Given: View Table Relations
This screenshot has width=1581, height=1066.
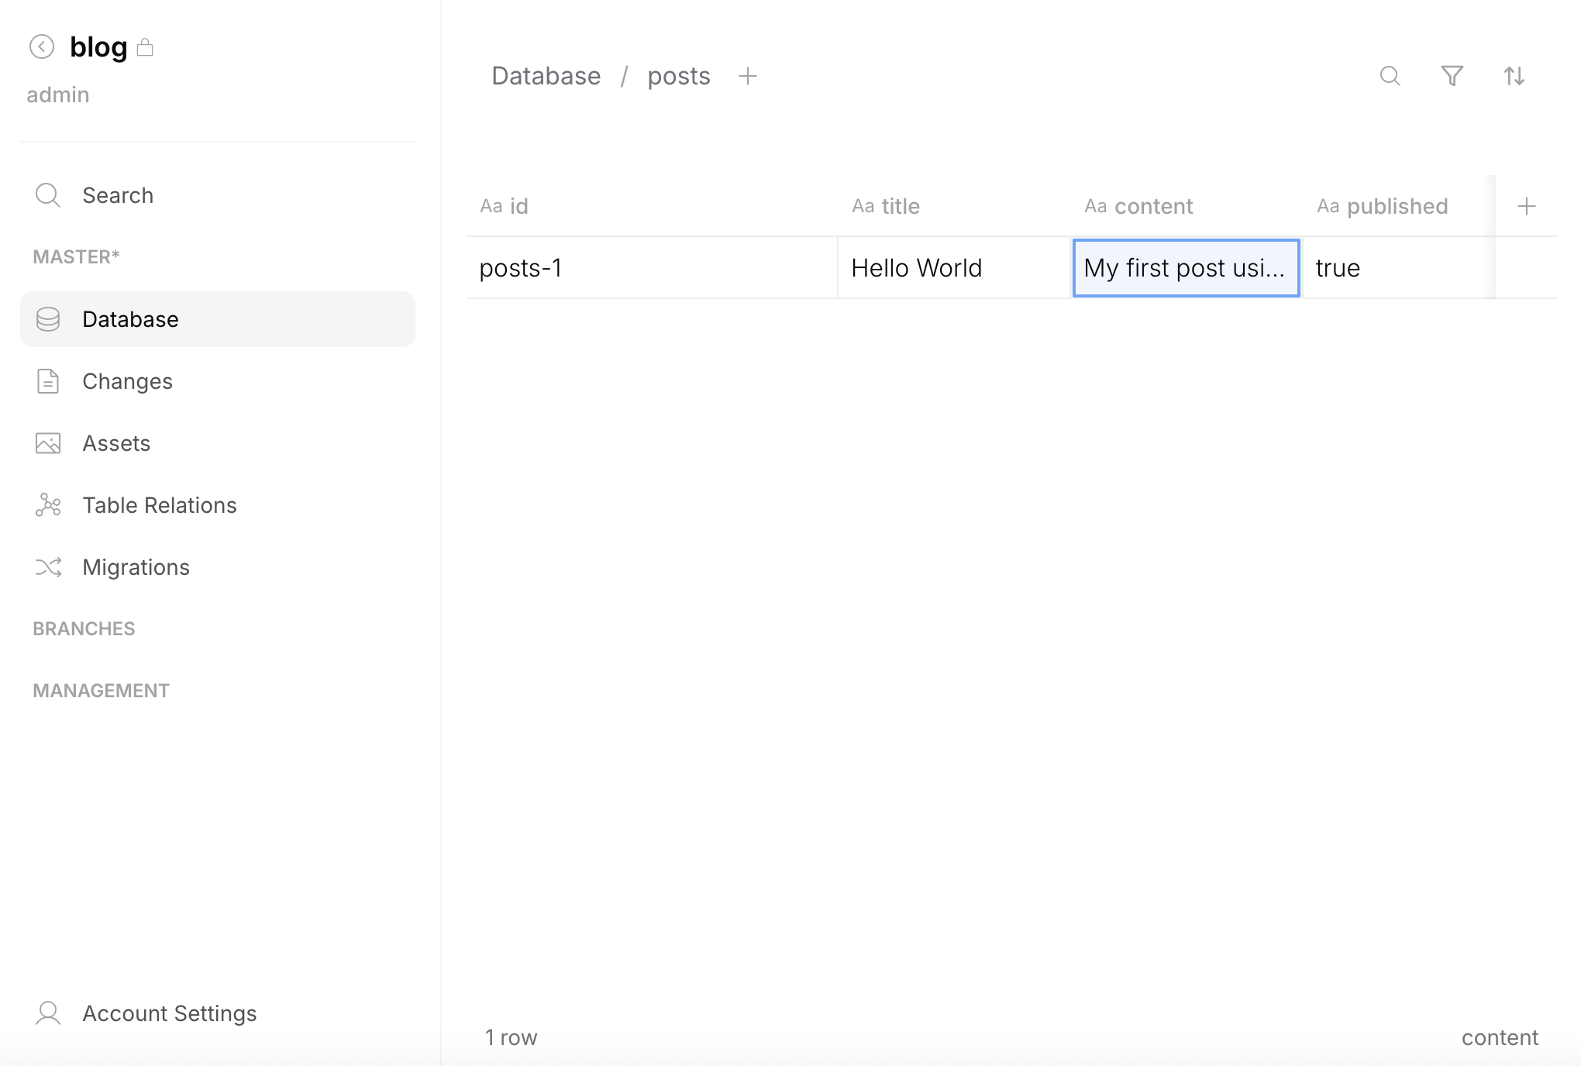Looking at the screenshot, I should coord(159,504).
